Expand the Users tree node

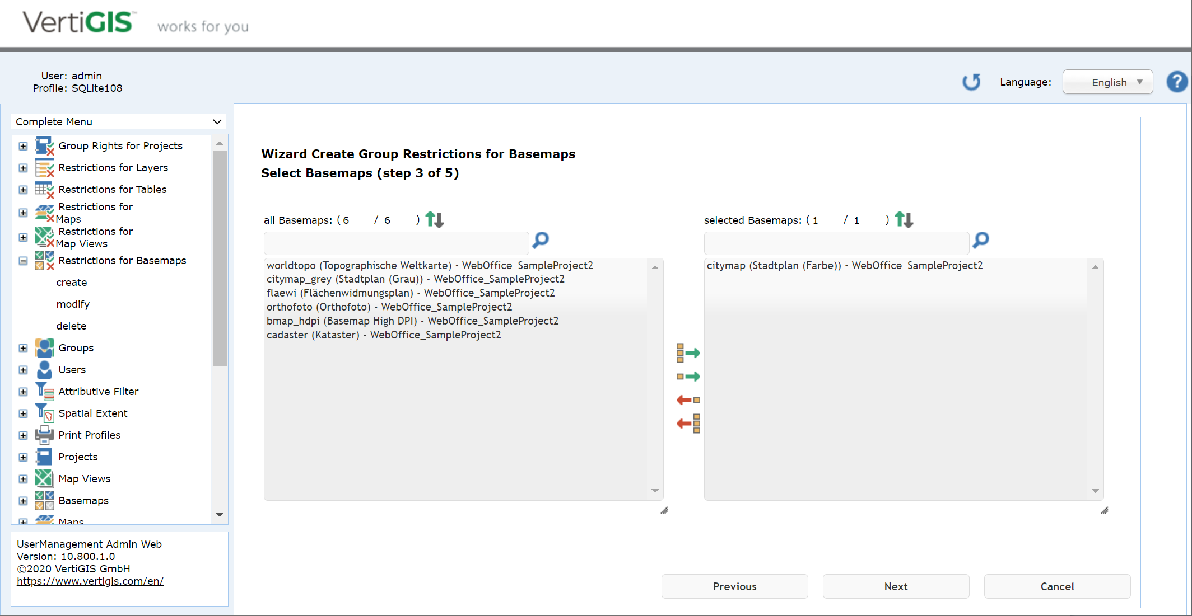[x=23, y=370]
